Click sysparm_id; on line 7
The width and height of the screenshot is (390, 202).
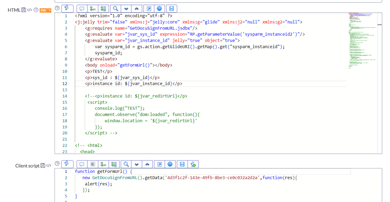click(108, 53)
